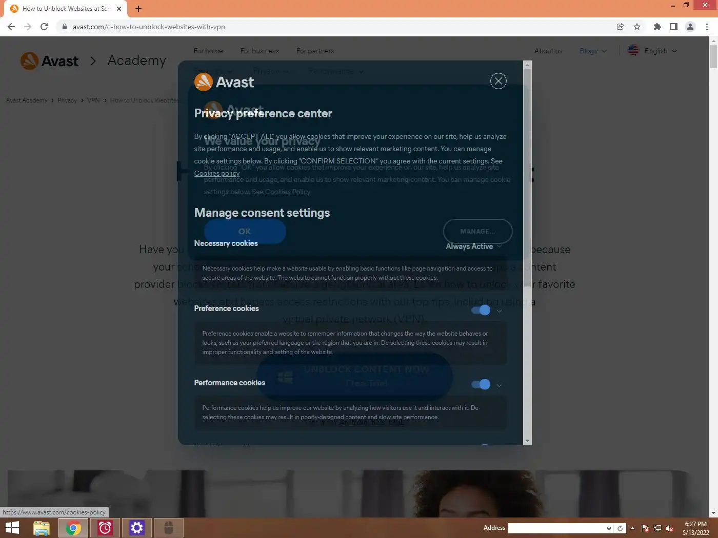
Task: Open the For partners menu
Action: click(x=315, y=51)
